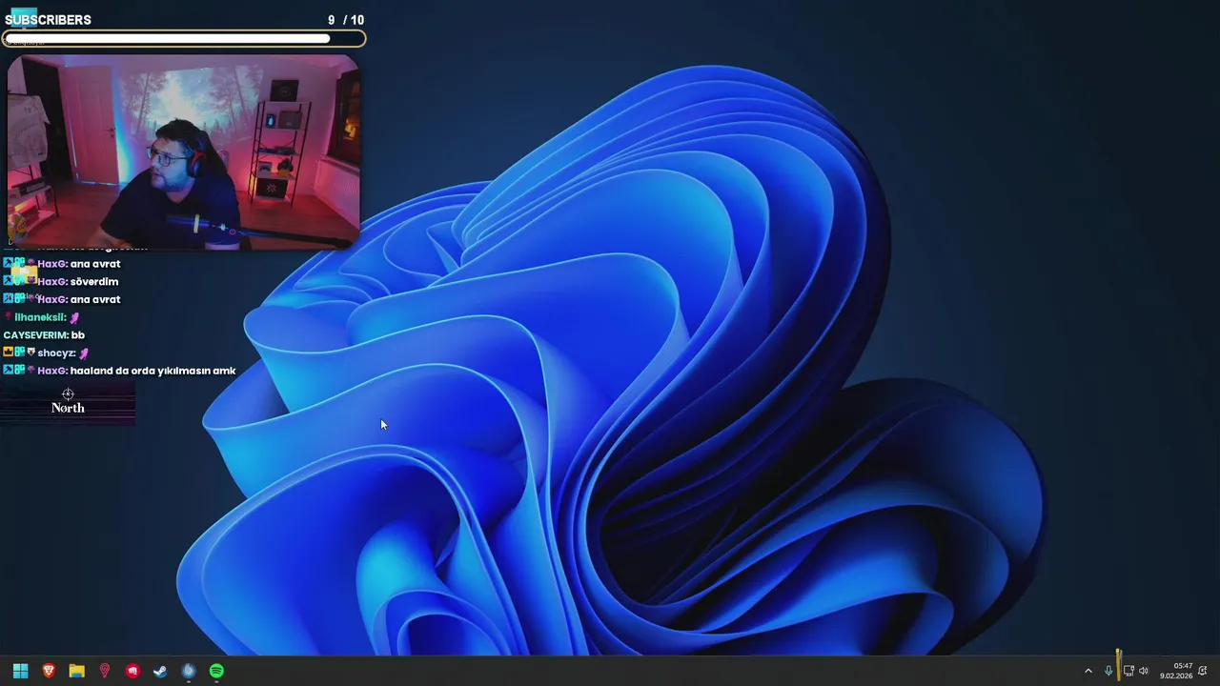Click the compass crosshair icon above North
The width and height of the screenshot is (1220, 686).
[68, 393]
